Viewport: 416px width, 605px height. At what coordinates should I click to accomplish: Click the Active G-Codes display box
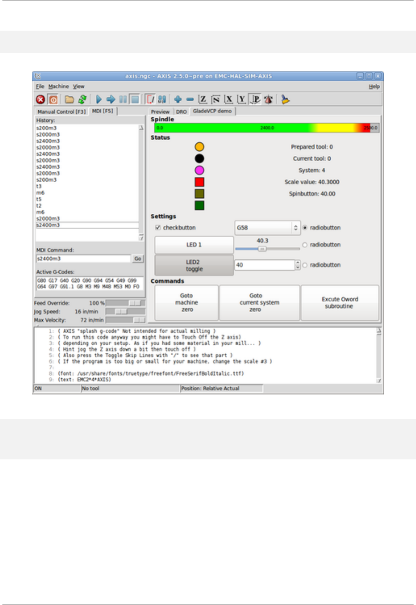coord(89,284)
